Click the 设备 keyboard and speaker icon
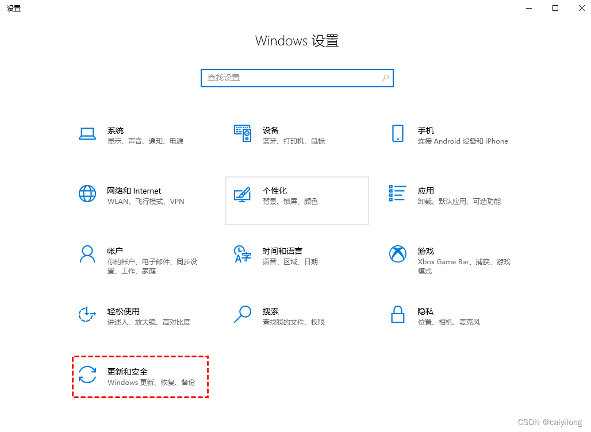Screen dimensions: 591x432 pyautogui.click(x=243, y=133)
